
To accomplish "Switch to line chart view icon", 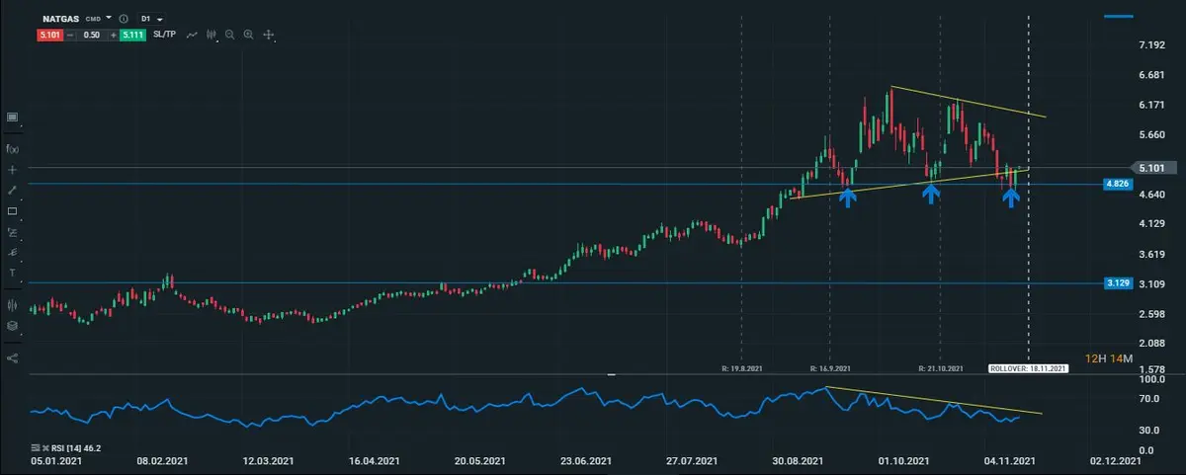I will tap(193, 35).
